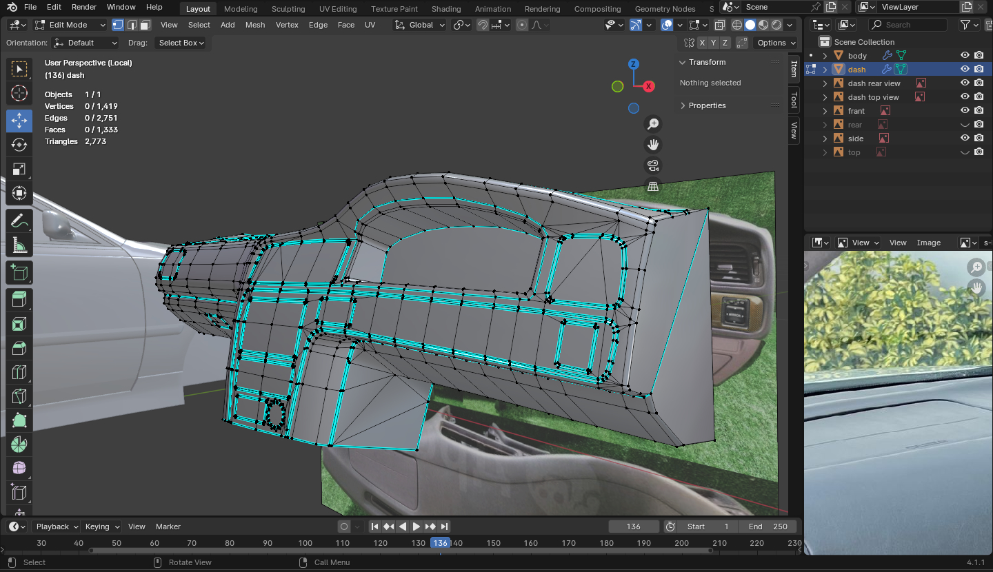The height and width of the screenshot is (572, 993).
Task: Toggle camera view in viewport
Action: pos(652,165)
